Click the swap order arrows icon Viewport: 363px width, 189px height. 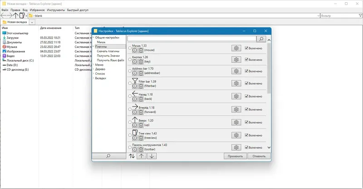pyautogui.click(x=132, y=156)
